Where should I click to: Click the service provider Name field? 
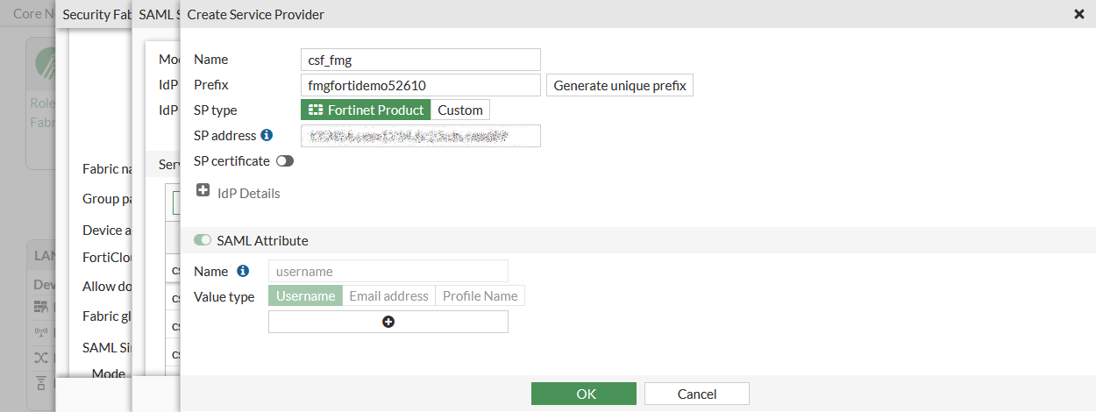[x=420, y=60]
